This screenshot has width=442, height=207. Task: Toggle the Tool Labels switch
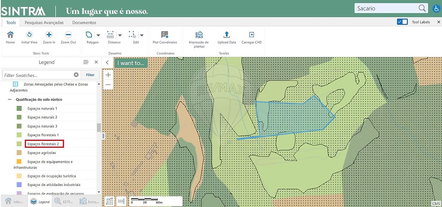pos(402,22)
